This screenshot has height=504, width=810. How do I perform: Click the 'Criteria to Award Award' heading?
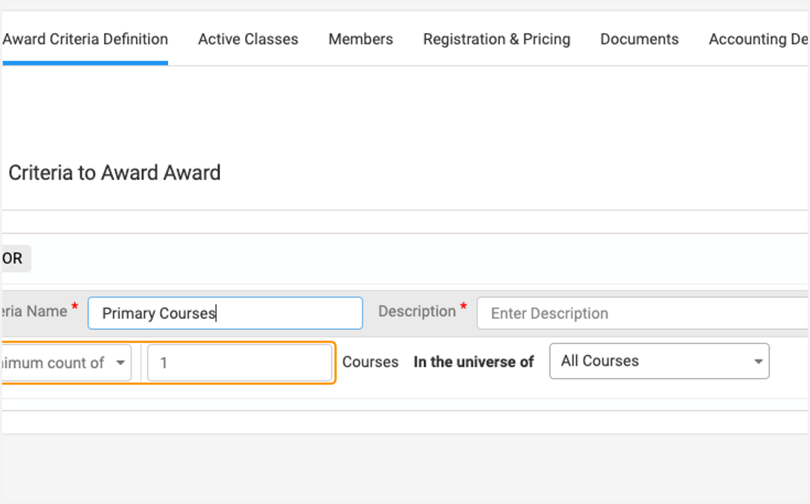point(115,173)
